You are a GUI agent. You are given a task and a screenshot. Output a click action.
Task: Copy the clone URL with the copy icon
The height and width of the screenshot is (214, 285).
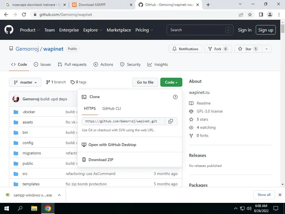pyautogui.click(x=171, y=121)
